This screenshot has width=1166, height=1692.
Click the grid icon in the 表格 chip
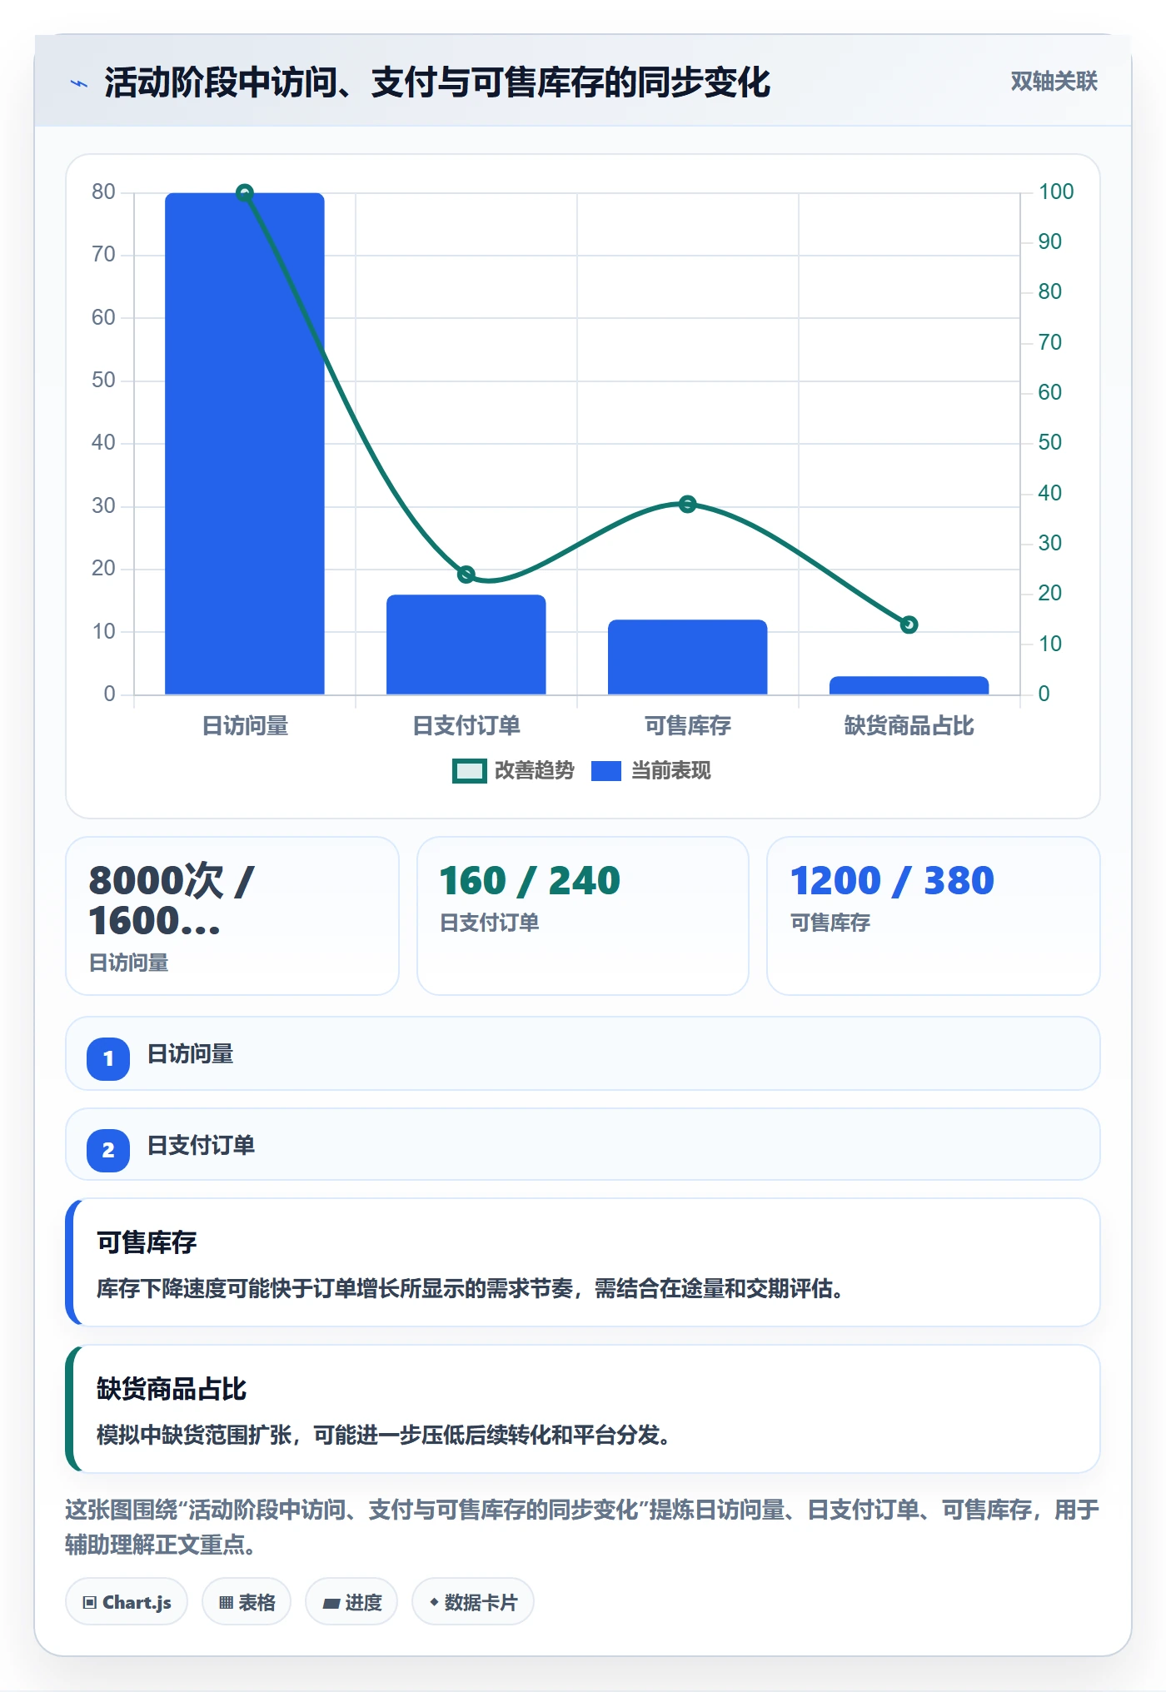pyautogui.click(x=226, y=1603)
